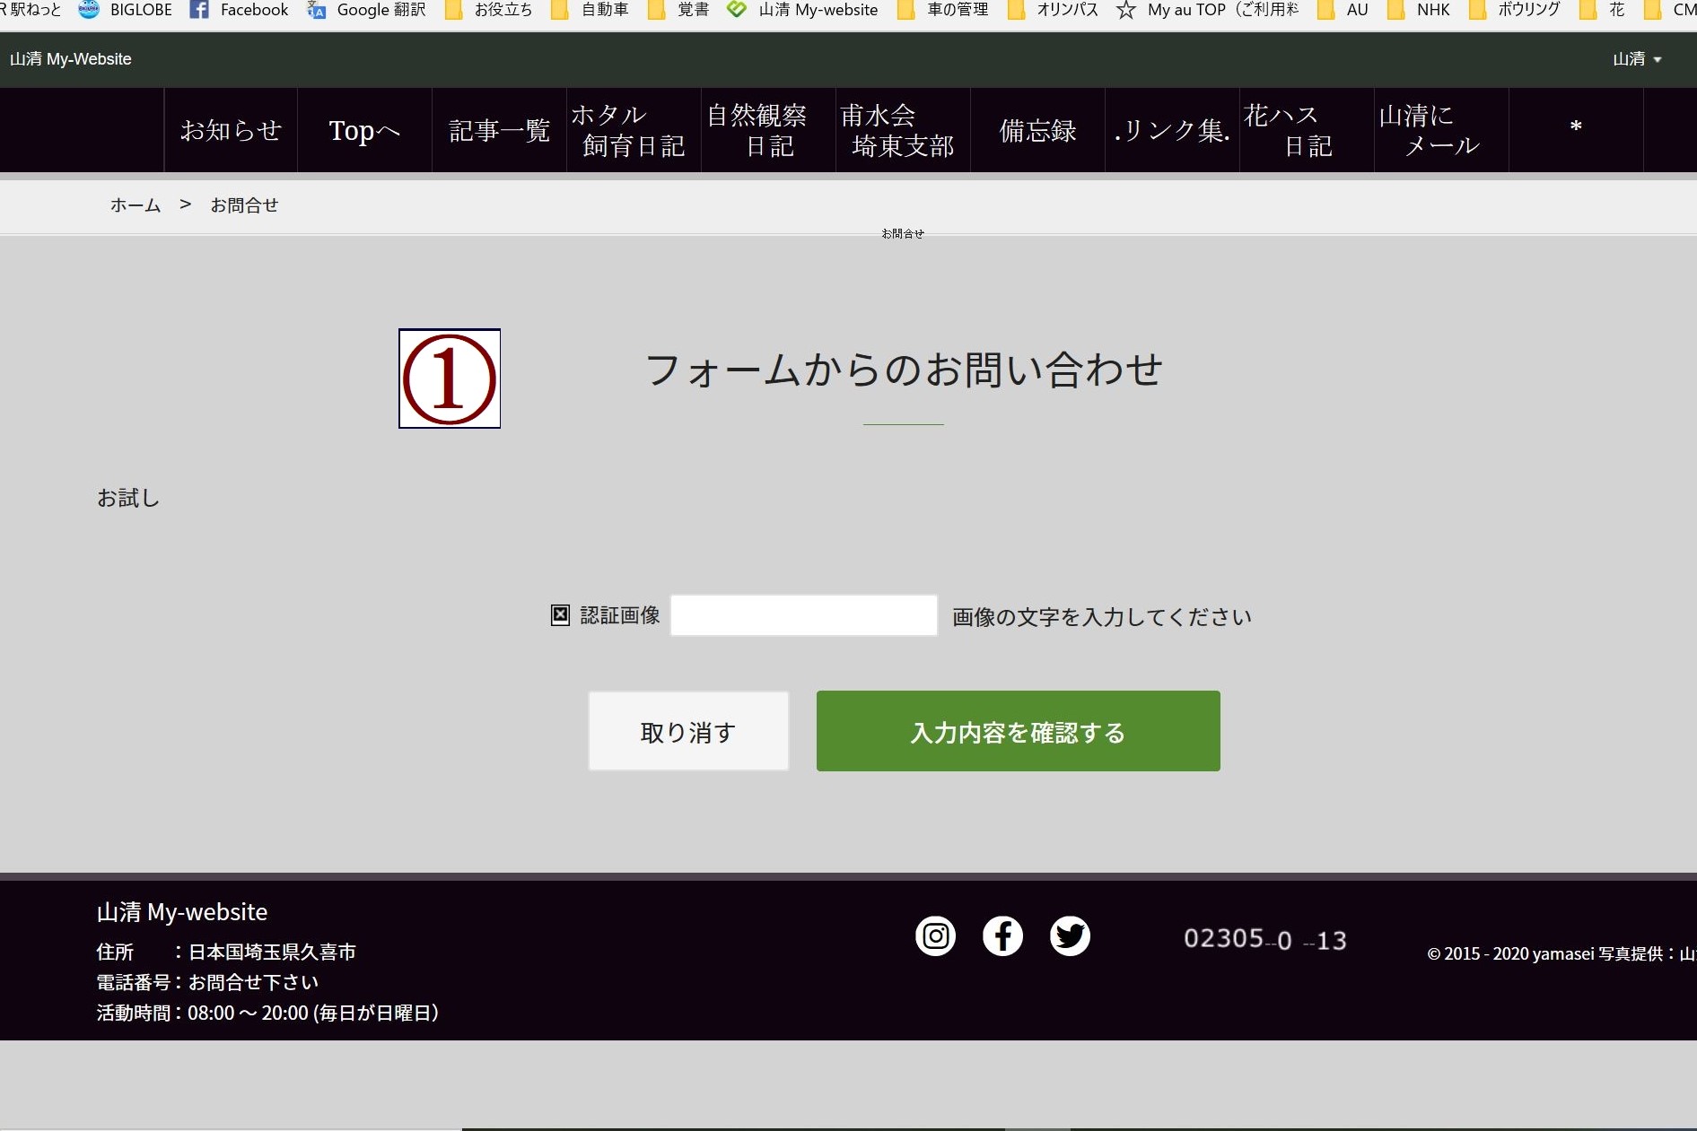This screenshot has height=1131, width=1697.
Task: Open 甫水会埼東支部 in navigation
Action: coord(903,130)
